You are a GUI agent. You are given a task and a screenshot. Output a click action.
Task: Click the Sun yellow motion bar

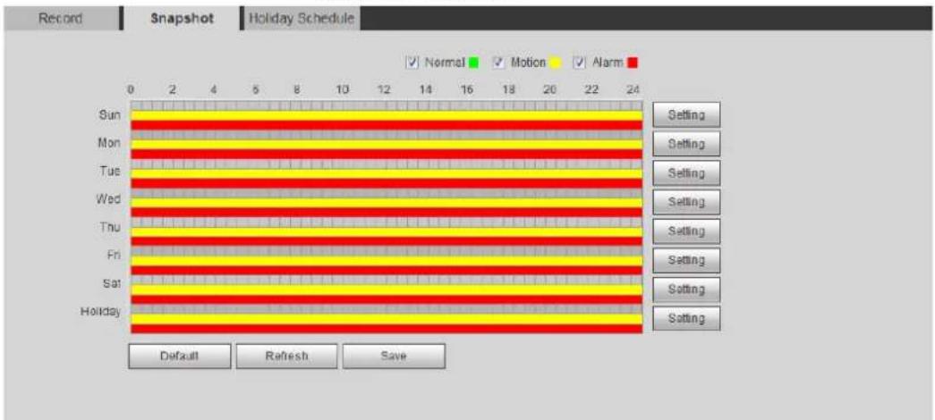387,115
